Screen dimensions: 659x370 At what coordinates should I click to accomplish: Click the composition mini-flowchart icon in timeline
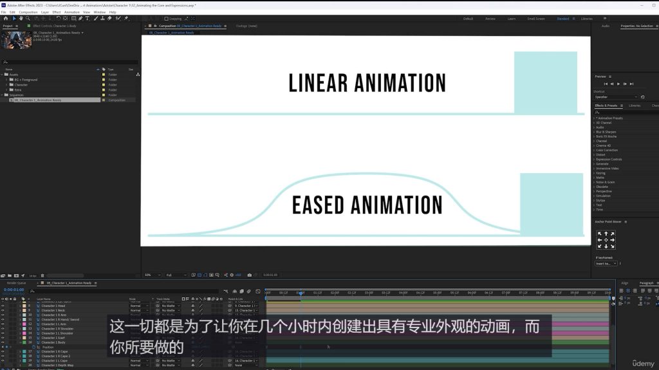click(226, 291)
